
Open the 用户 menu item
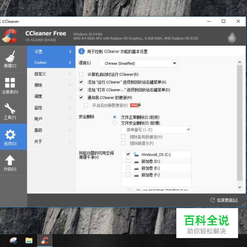[51, 119]
